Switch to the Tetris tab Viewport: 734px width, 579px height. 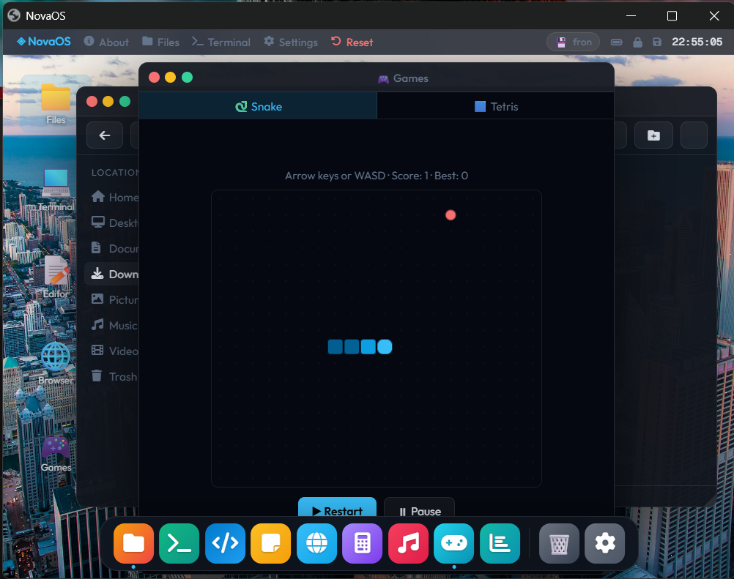[496, 106]
